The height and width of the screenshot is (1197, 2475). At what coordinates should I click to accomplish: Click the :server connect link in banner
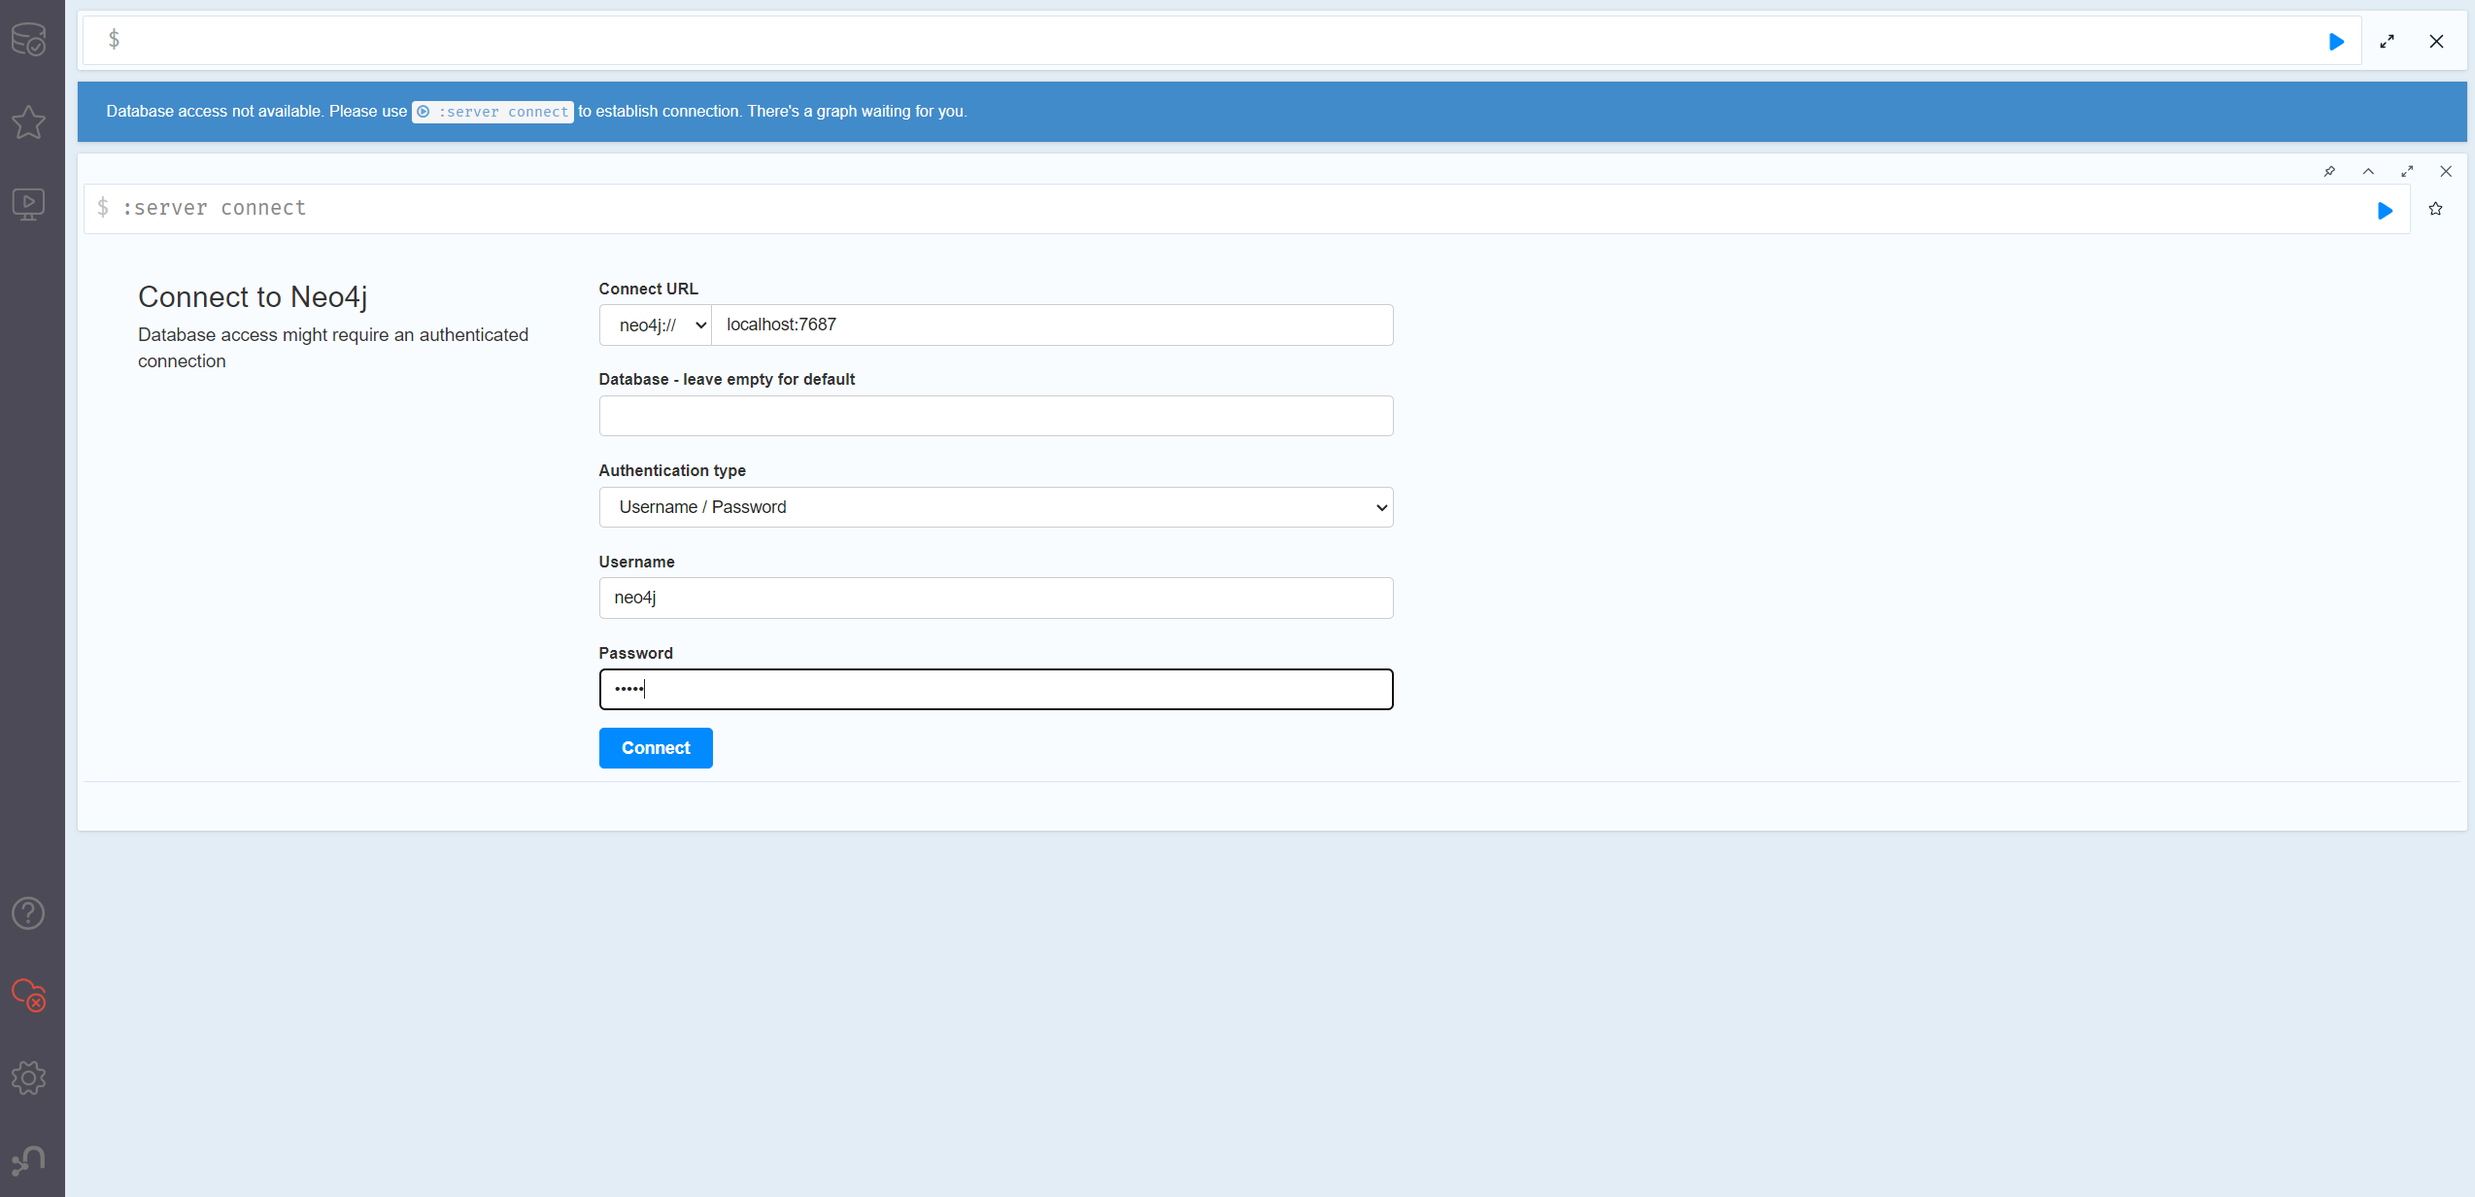tap(492, 112)
